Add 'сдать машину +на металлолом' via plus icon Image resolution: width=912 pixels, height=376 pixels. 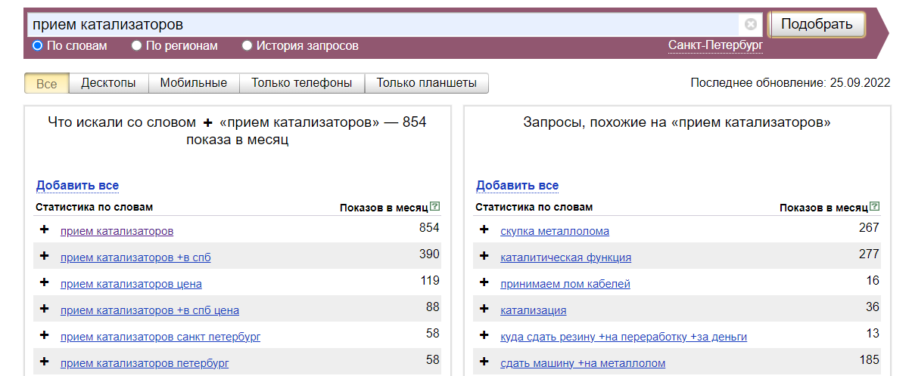pyautogui.click(x=484, y=362)
